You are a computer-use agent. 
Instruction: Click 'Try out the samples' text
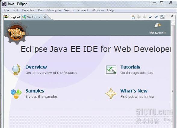tap(42, 97)
